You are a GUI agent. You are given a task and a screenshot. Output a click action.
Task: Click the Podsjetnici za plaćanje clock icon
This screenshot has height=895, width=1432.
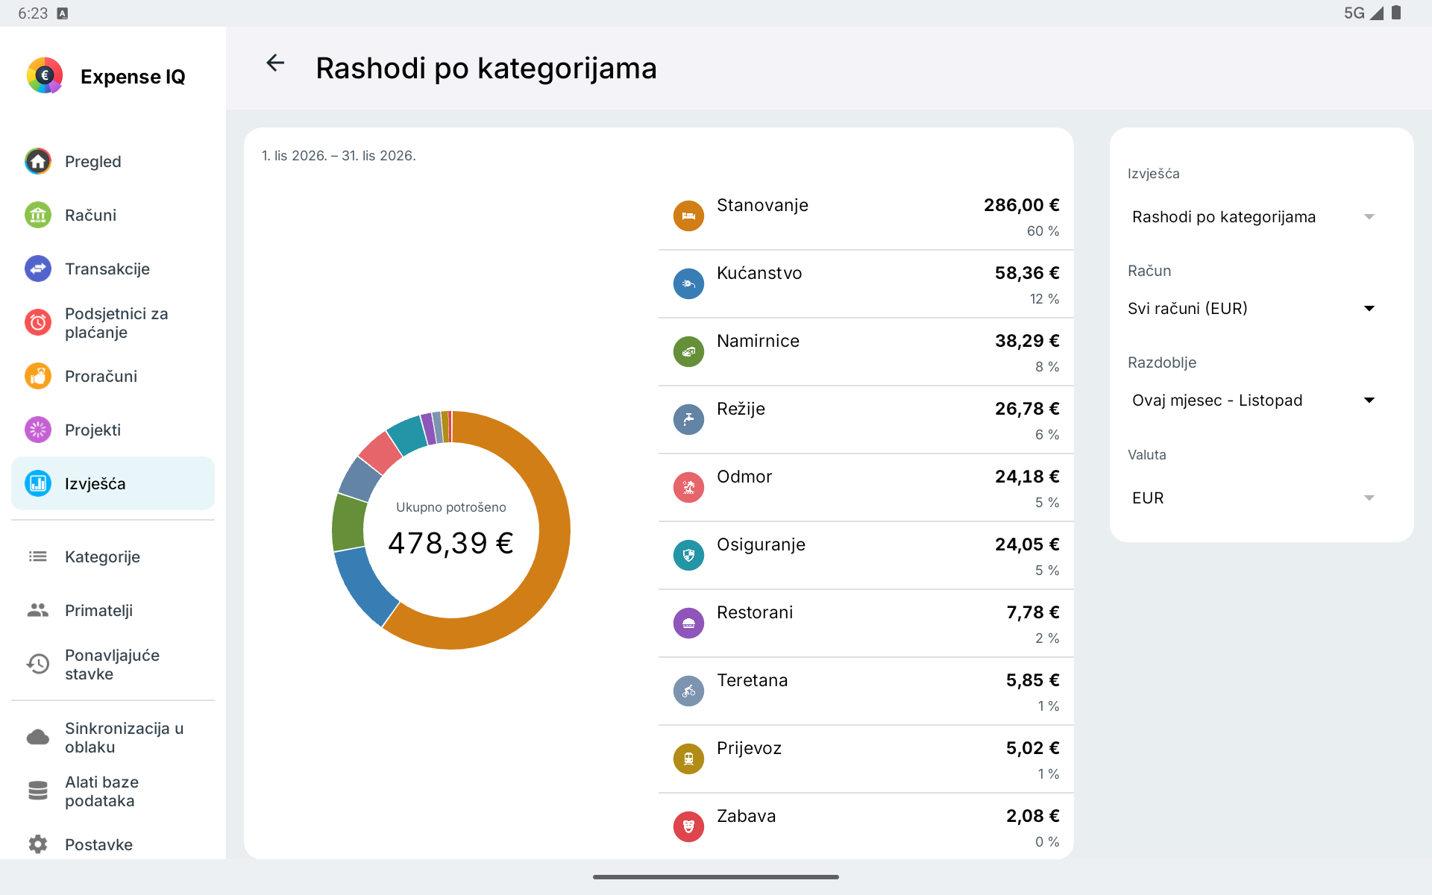38,322
